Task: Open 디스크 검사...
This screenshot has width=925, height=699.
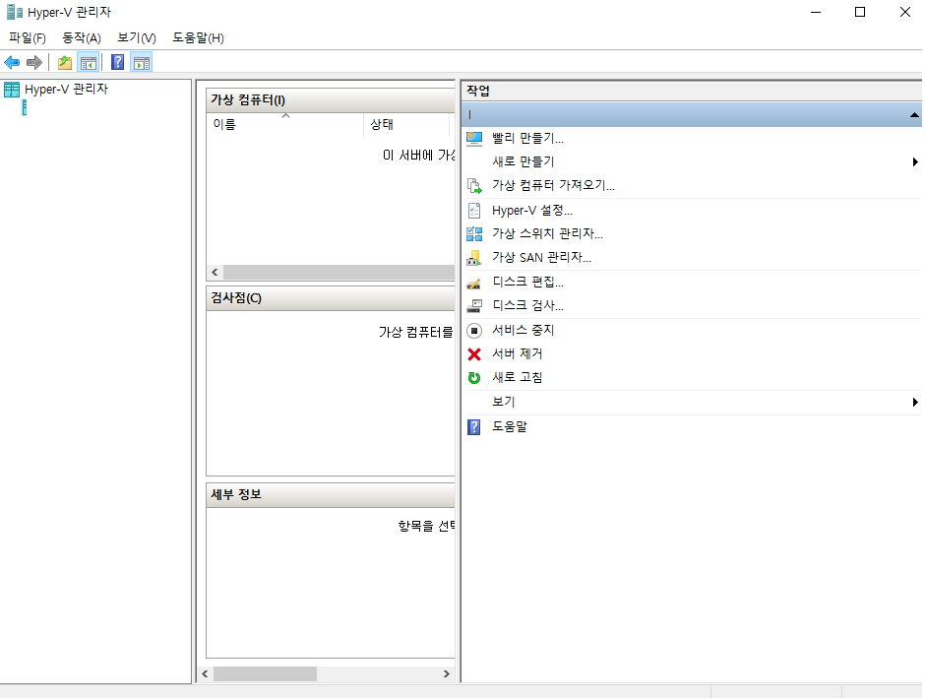Action: coord(528,306)
